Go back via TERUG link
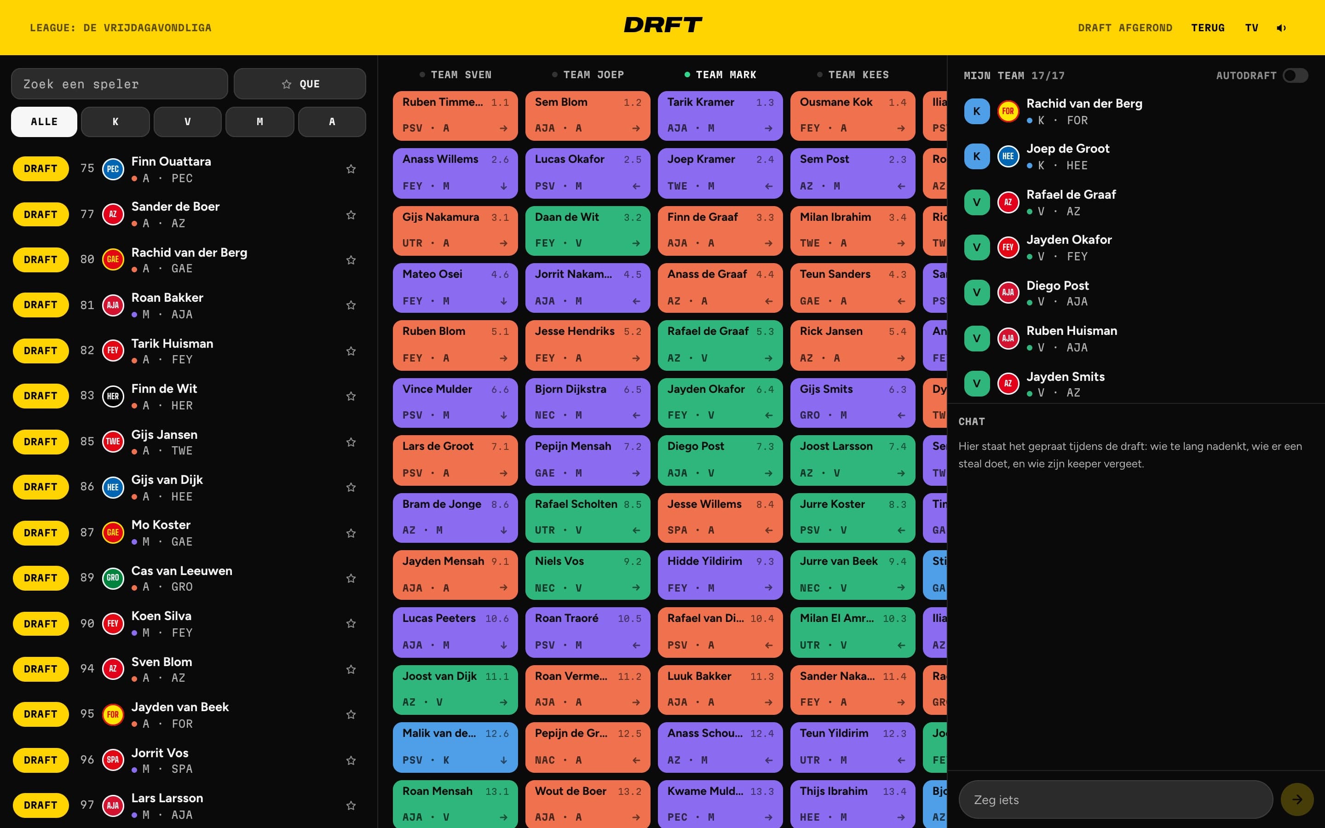This screenshot has width=1325, height=828. 1208,28
